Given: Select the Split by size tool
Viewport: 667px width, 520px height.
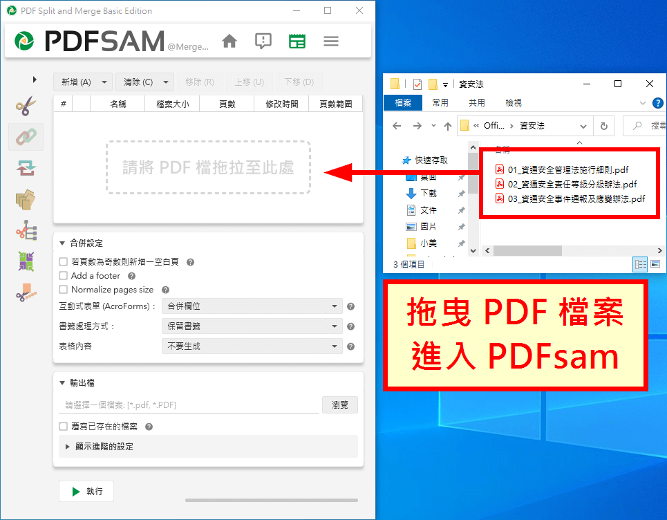Looking at the screenshot, I should coord(26,292).
